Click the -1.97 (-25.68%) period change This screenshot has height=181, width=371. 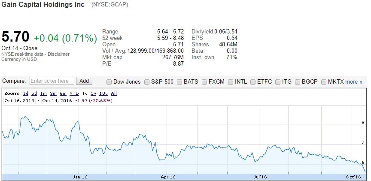[94, 100]
